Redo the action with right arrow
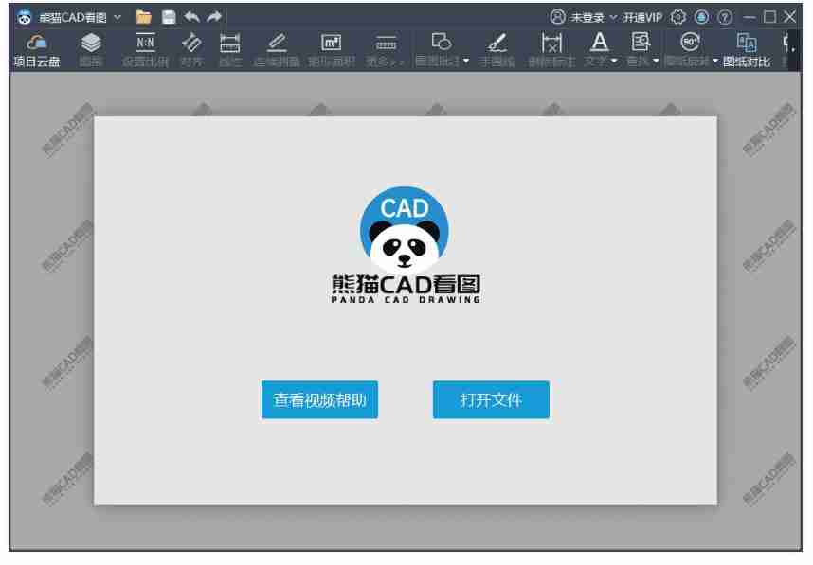Image resolution: width=813 pixels, height=565 pixels. [x=214, y=17]
